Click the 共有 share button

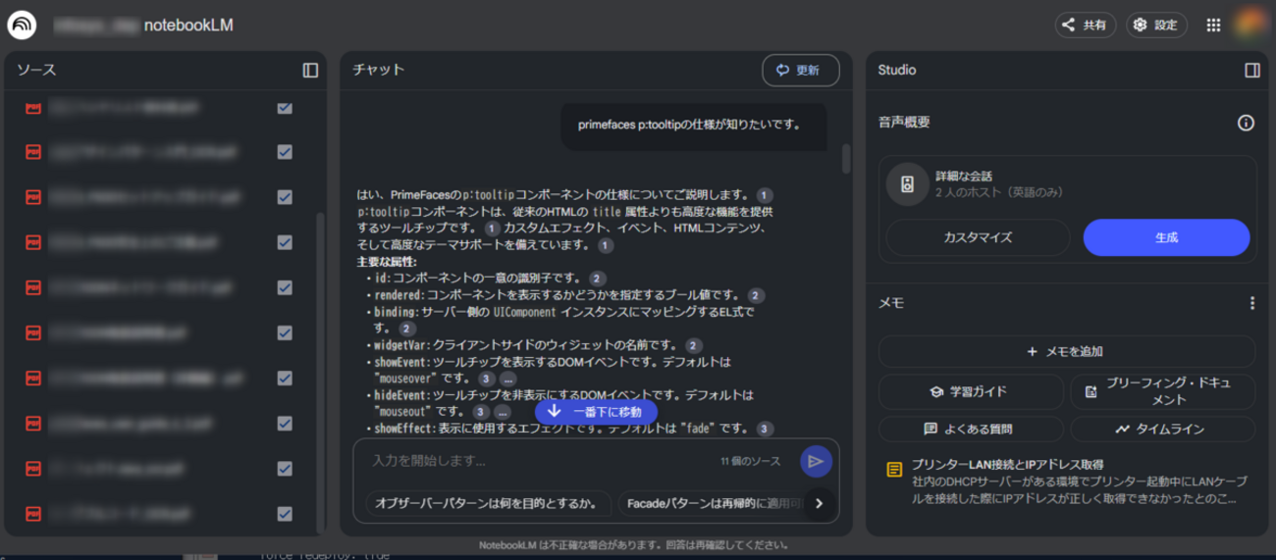pos(1086,25)
